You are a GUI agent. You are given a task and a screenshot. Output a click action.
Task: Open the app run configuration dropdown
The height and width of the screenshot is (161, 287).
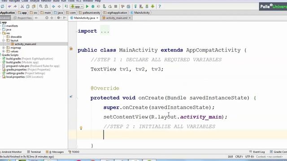point(77,7)
